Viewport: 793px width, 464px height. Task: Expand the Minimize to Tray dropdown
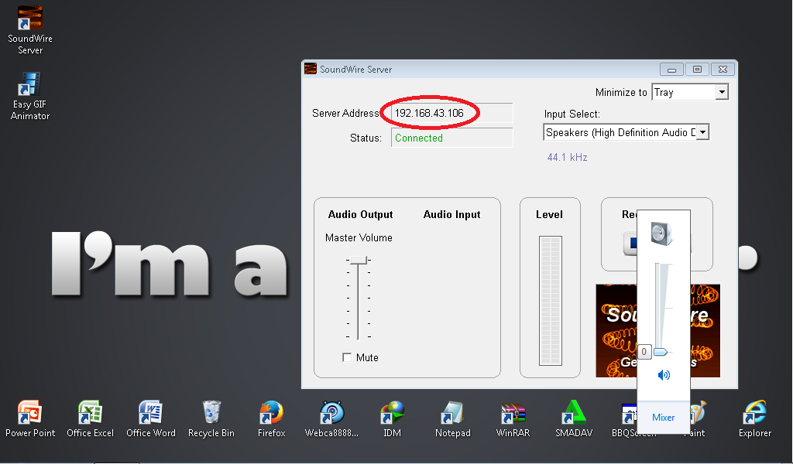click(722, 92)
